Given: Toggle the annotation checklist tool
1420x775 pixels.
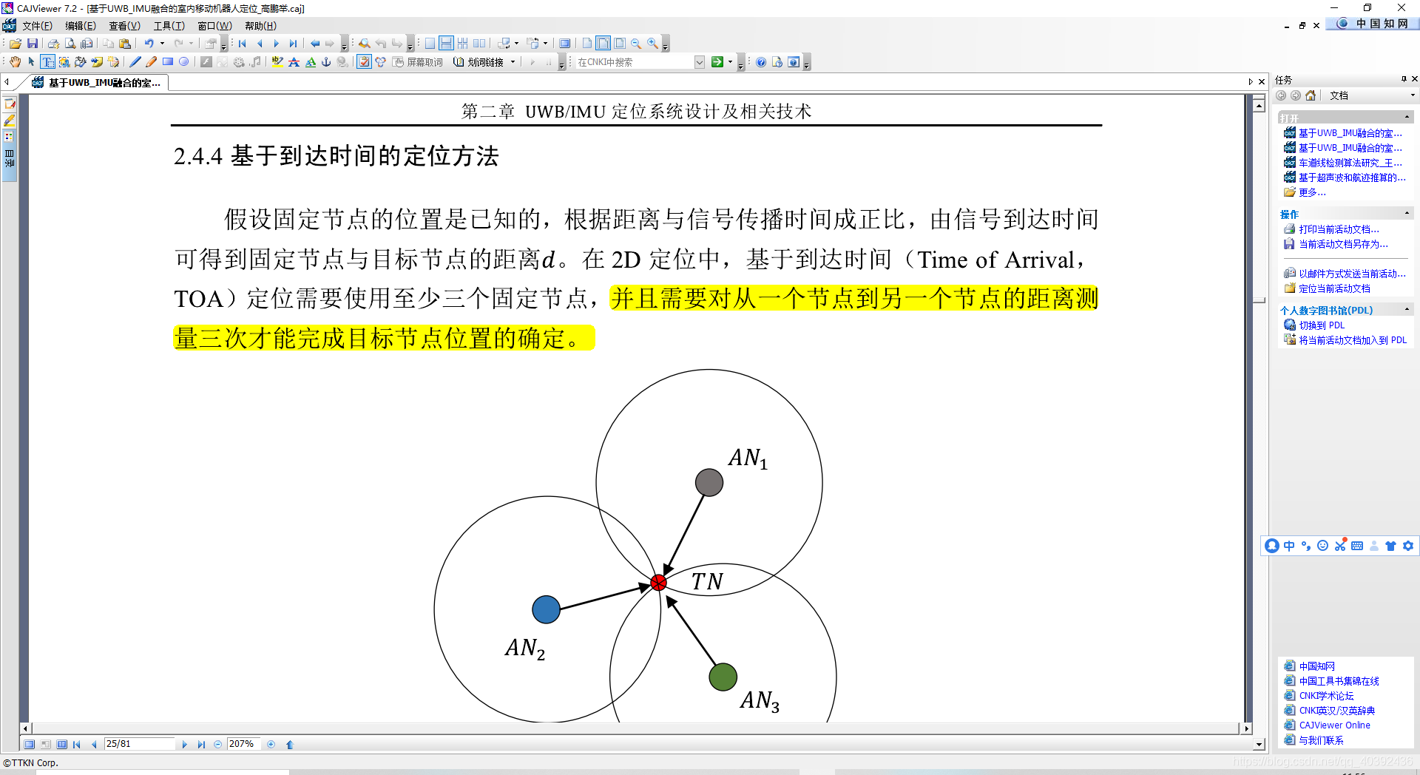Looking at the screenshot, I should [364, 62].
